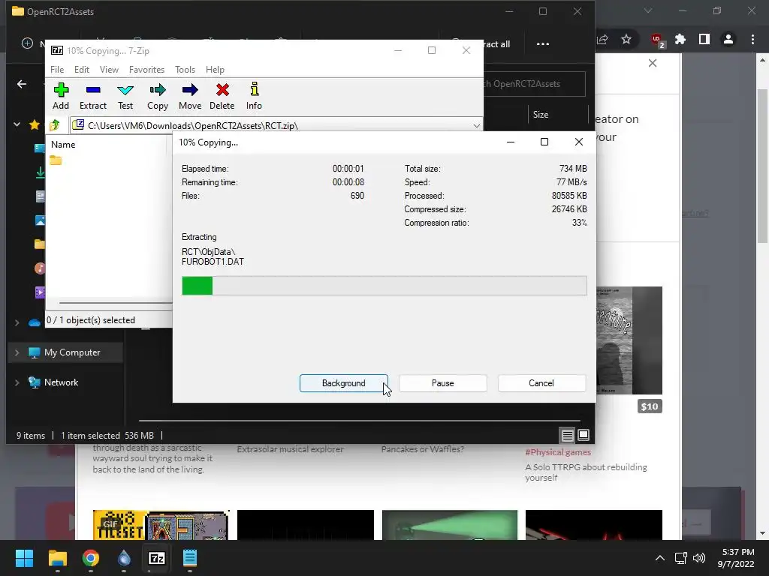Viewport: 769px width, 576px height.
Task: Cancel the copying operation
Action: click(x=541, y=383)
